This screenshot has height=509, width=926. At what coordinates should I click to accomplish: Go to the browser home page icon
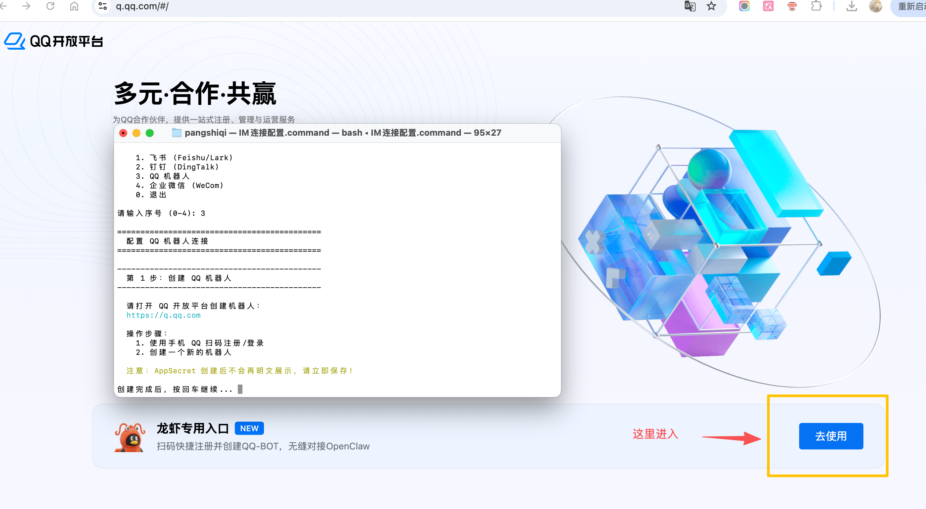pyautogui.click(x=74, y=6)
